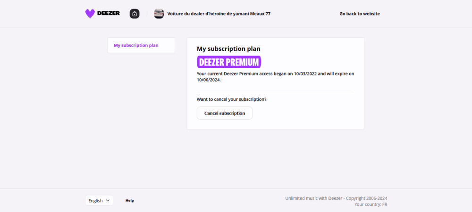The height and width of the screenshot is (212, 472).
Task: Click the Premium access dates paragraph
Action: coord(275,77)
